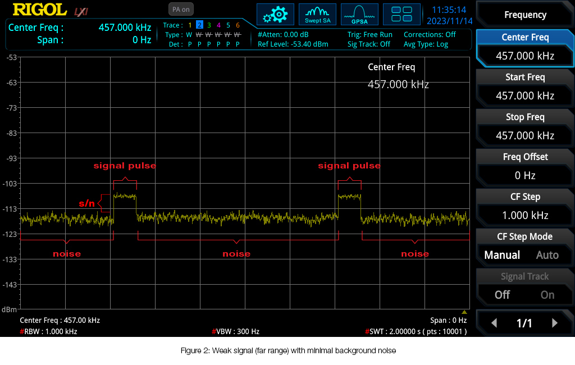The height and width of the screenshot is (365, 575).
Task: Open the window layout icon
Action: coord(401,15)
